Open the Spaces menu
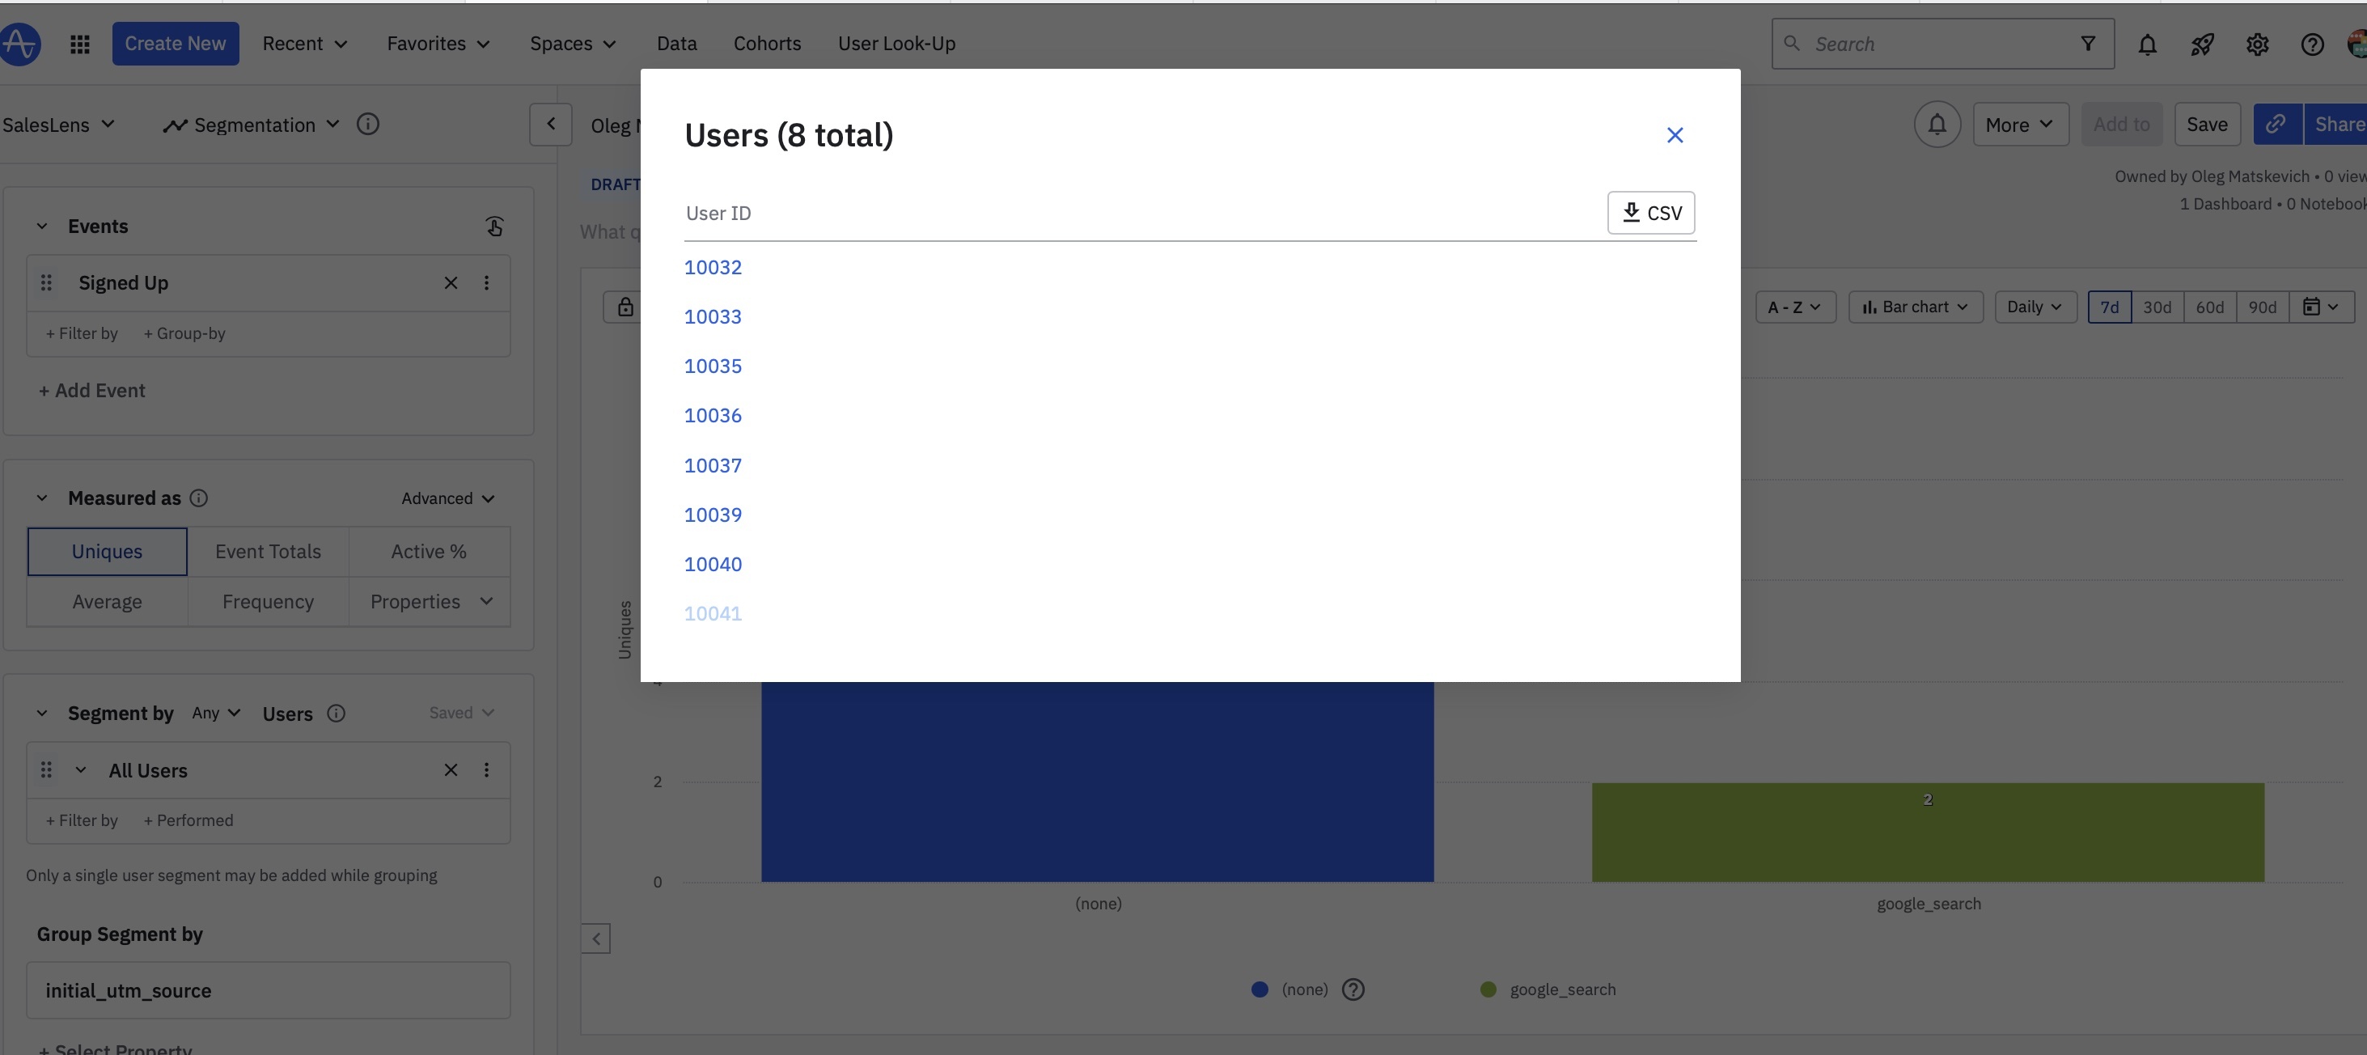This screenshot has width=2367, height=1055. (x=573, y=44)
